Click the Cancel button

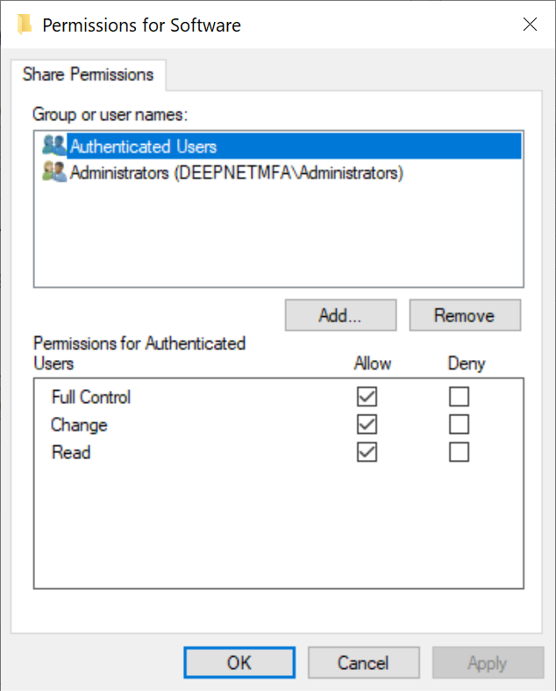[362, 663]
